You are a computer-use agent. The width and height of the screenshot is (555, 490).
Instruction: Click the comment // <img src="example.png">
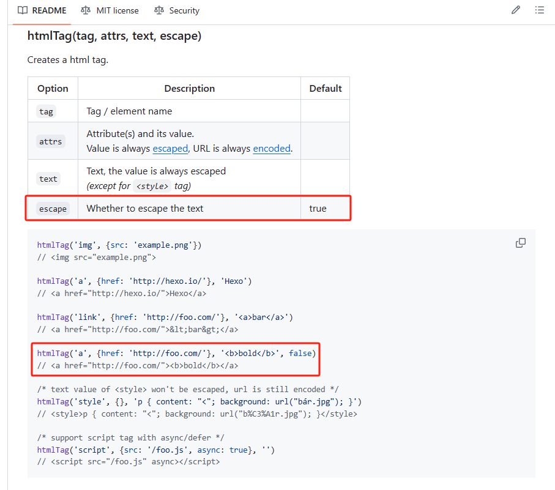[97, 257]
